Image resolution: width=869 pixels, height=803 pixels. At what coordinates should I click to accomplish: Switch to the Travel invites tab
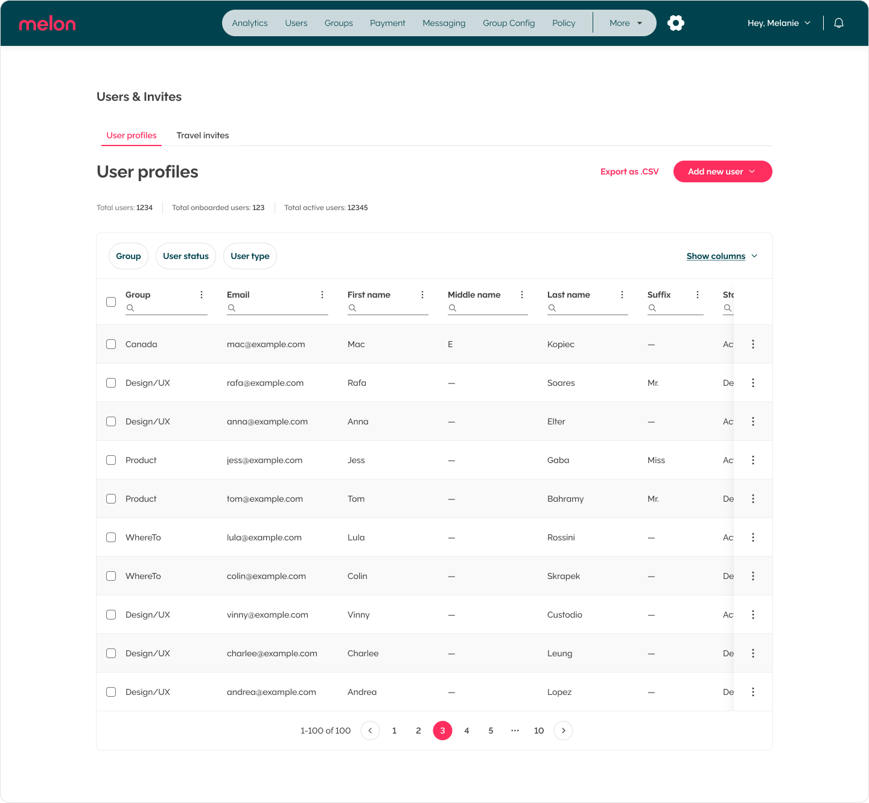[203, 135]
